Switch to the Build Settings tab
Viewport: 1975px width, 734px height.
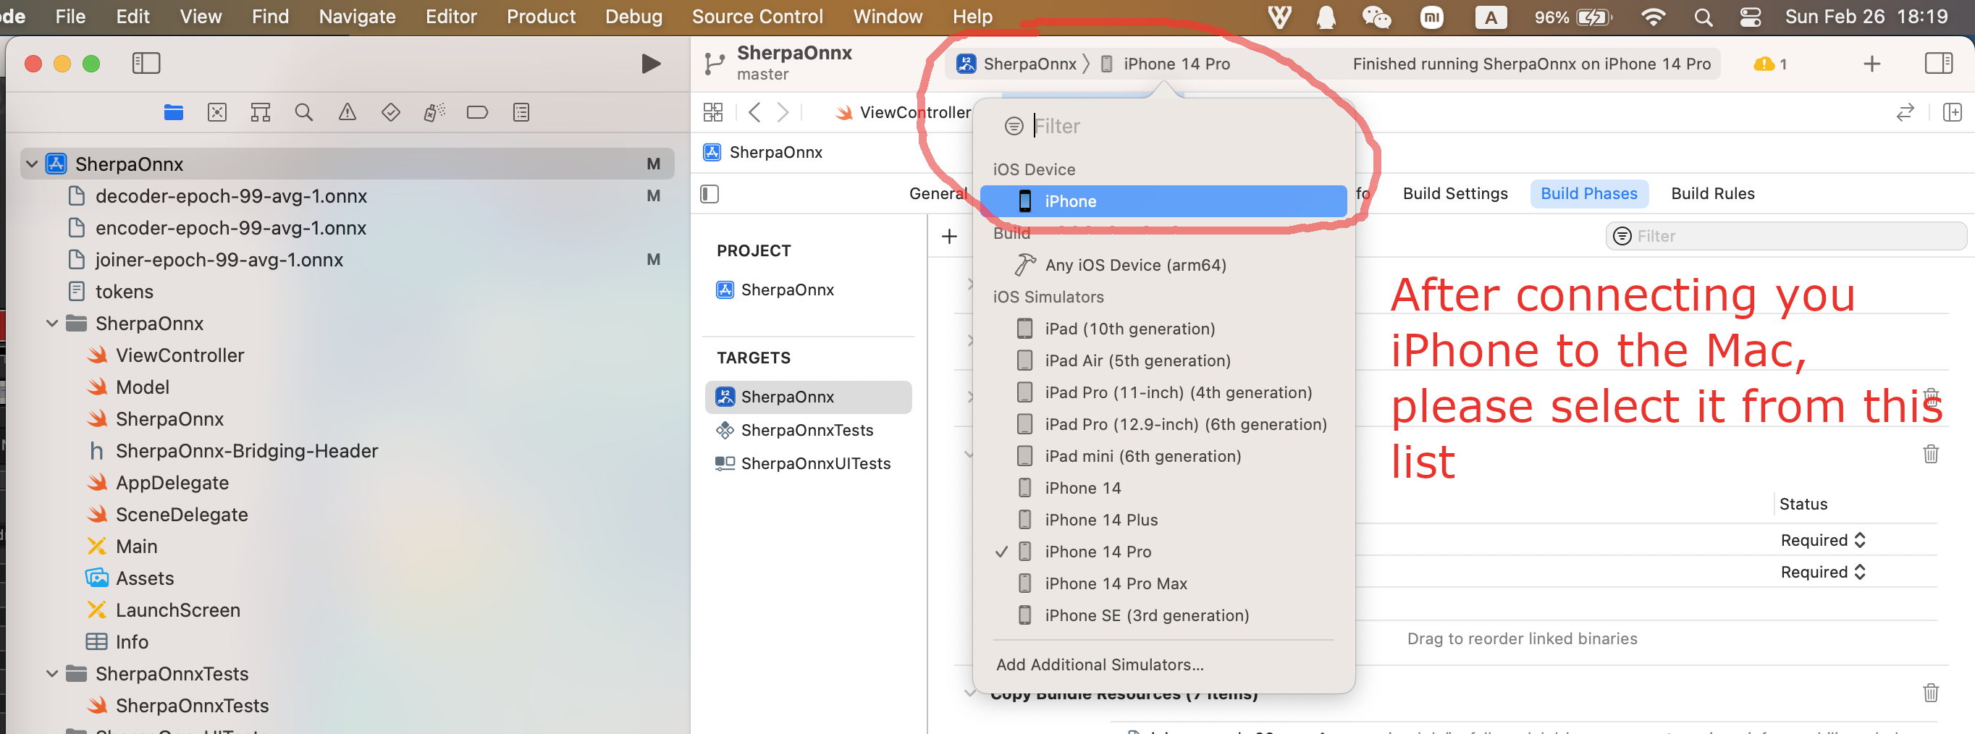pos(1454,194)
